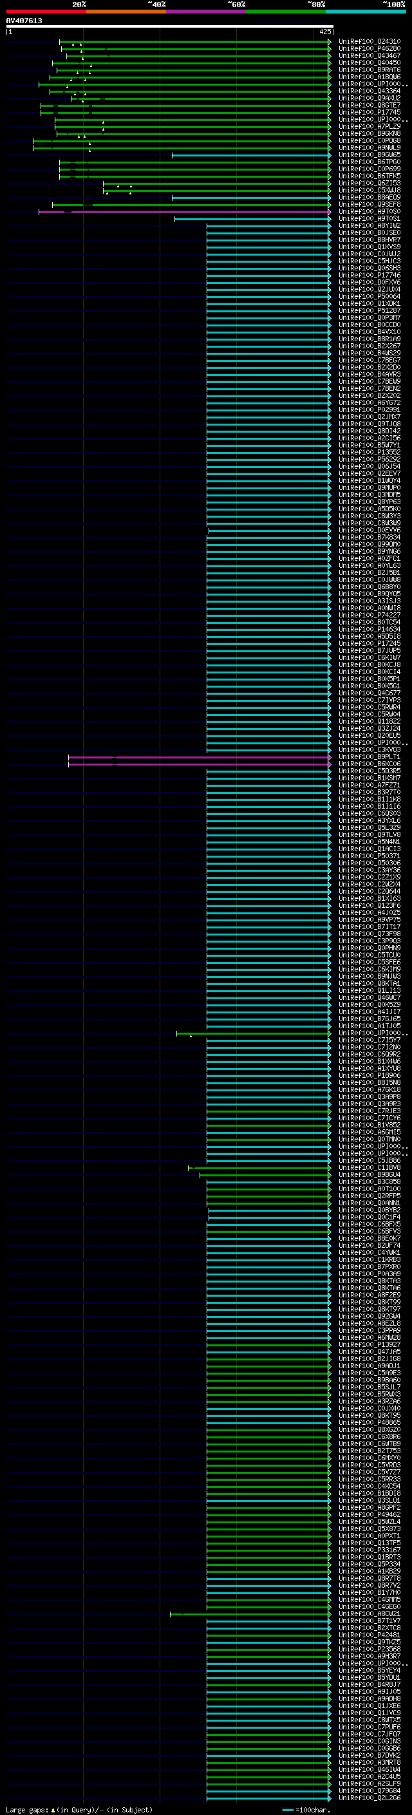
Task: Open hit UniRef100_O24310
Action: 369,42
